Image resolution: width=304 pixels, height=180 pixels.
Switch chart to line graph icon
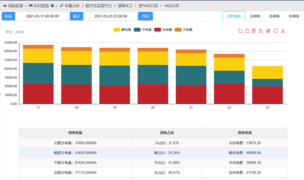(x=261, y=31)
